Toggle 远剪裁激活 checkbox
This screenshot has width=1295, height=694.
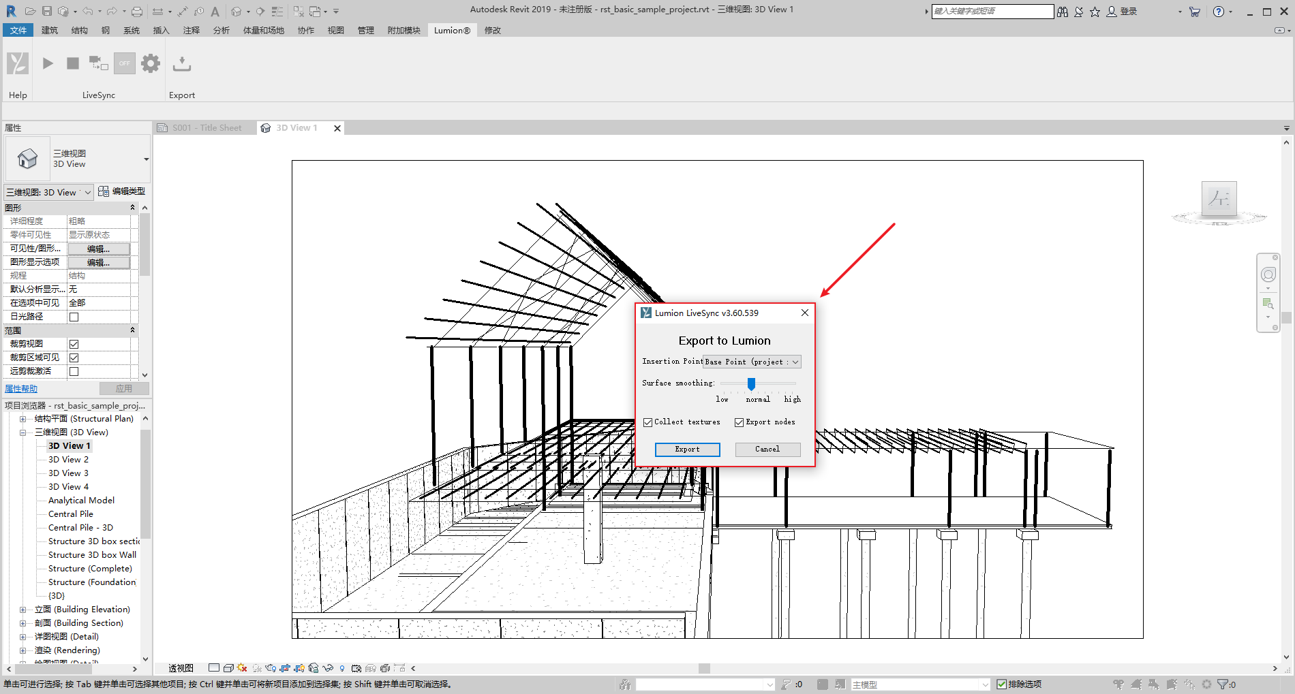pyautogui.click(x=74, y=371)
